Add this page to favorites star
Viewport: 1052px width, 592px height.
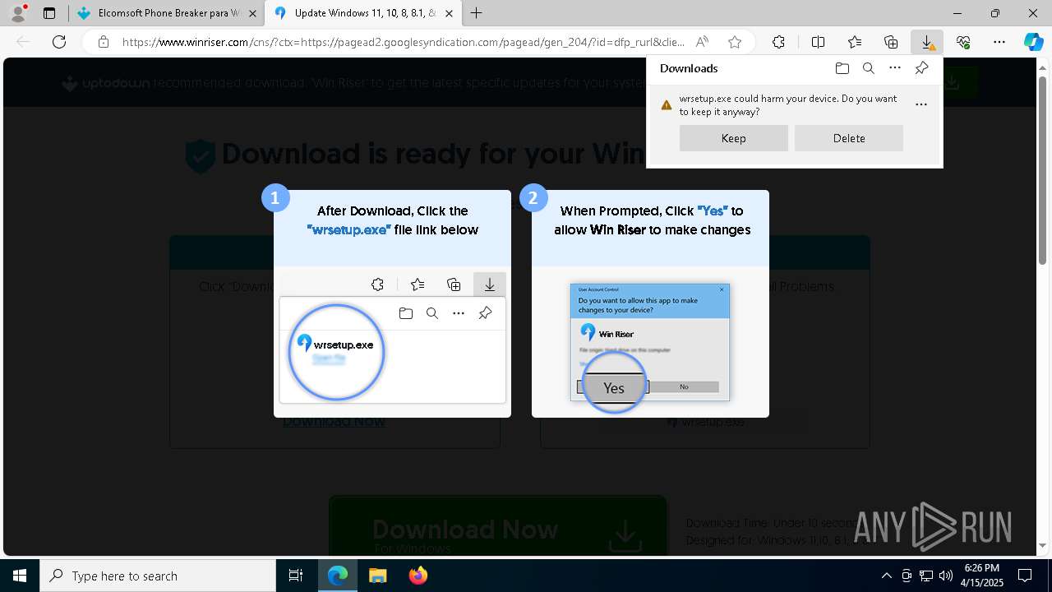pos(735,42)
